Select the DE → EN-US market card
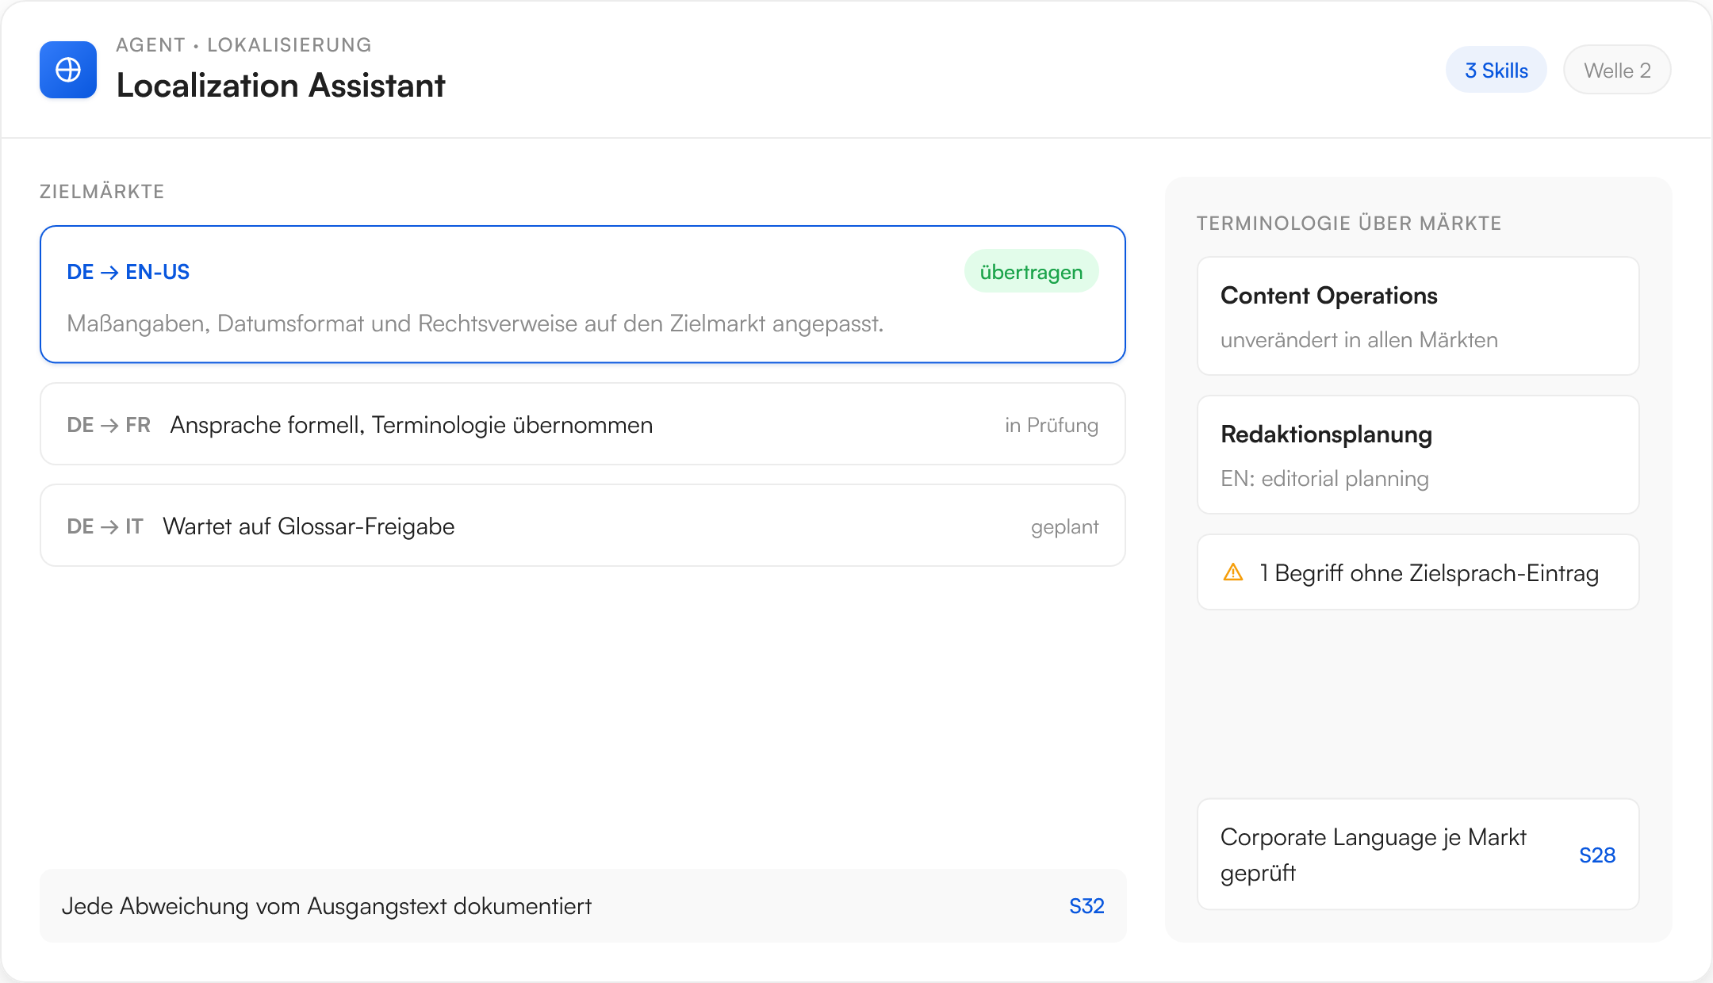Image resolution: width=1713 pixels, height=983 pixels. coord(583,294)
